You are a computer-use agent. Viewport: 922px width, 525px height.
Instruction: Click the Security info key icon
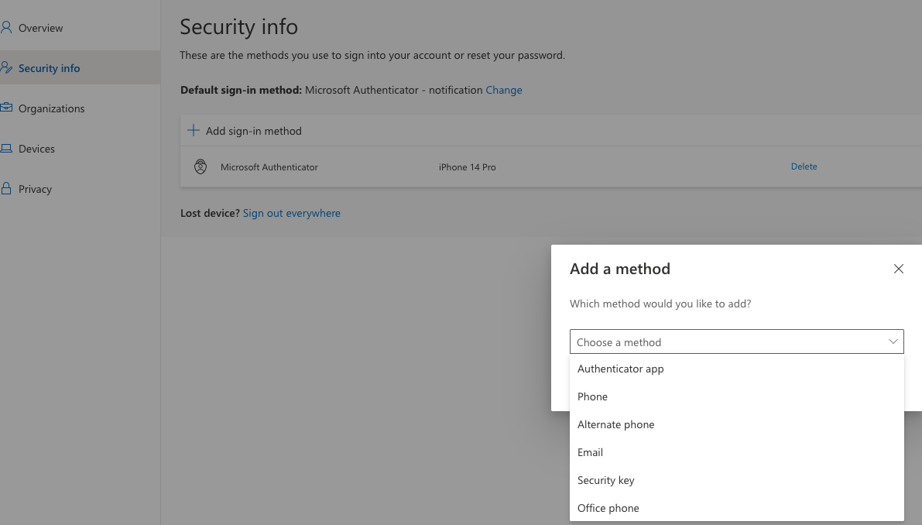tap(8, 67)
